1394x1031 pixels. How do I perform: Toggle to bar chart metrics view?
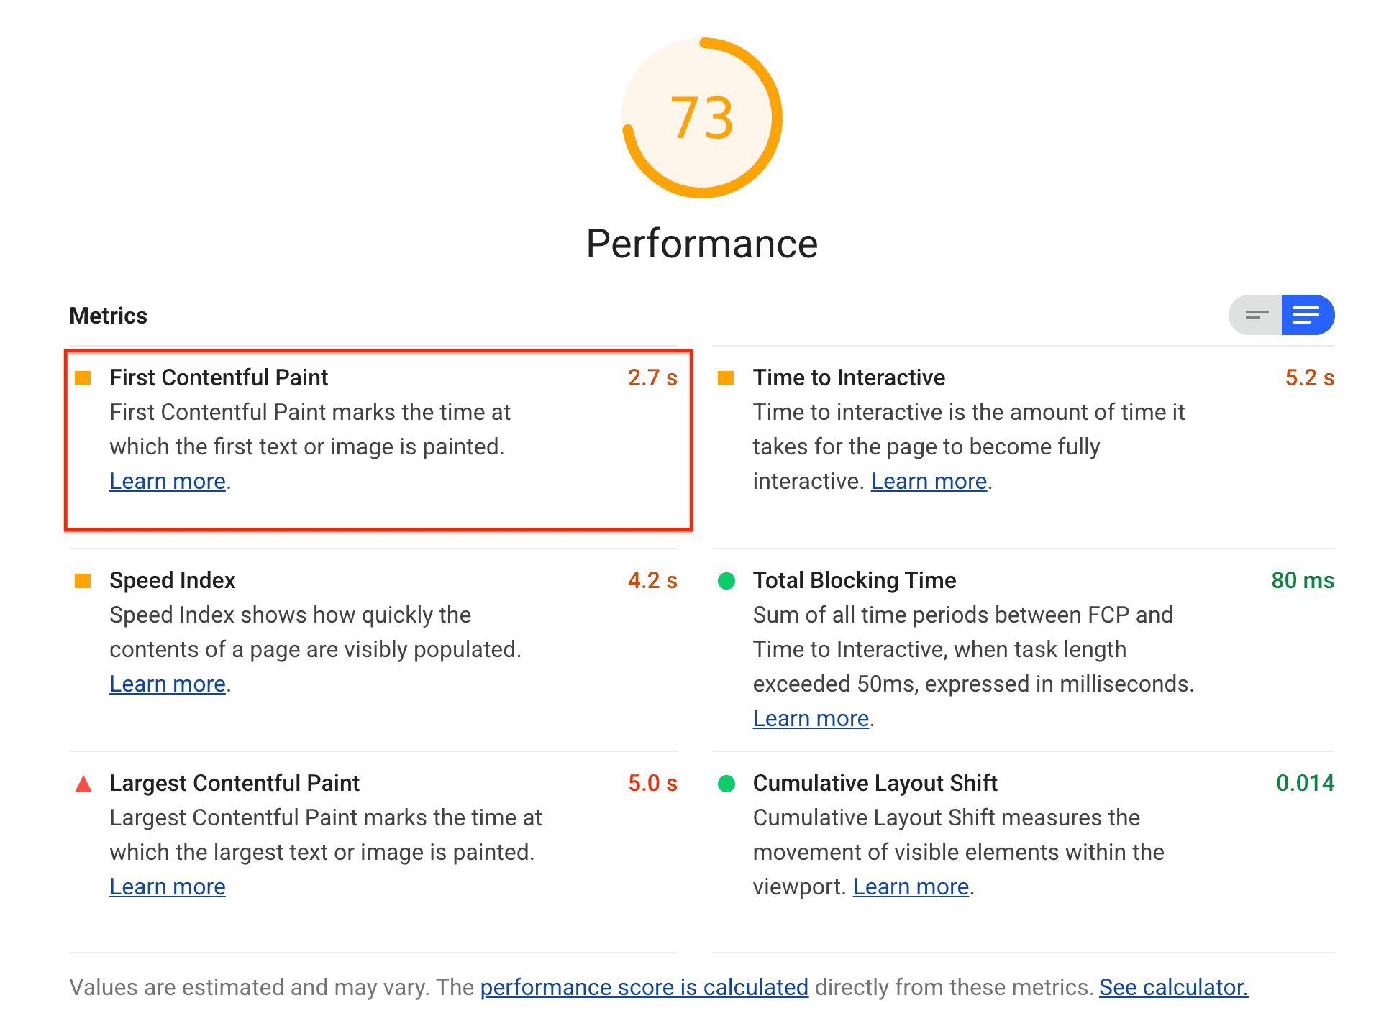point(1255,315)
